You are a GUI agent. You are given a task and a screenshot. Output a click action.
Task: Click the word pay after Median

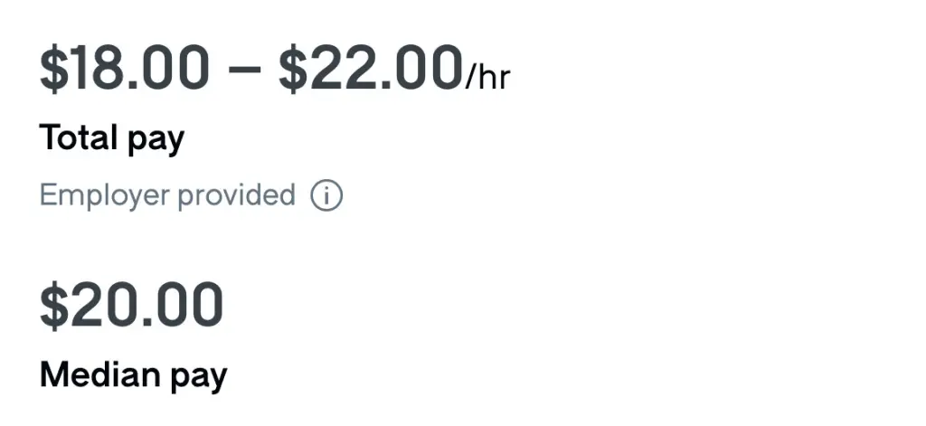click(198, 379)
